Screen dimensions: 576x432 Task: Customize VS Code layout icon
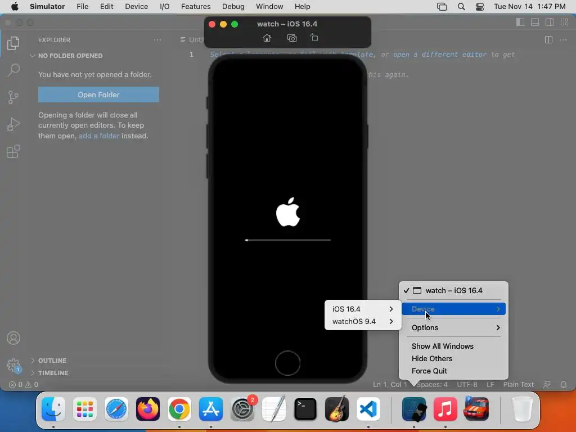pos(565,22)
